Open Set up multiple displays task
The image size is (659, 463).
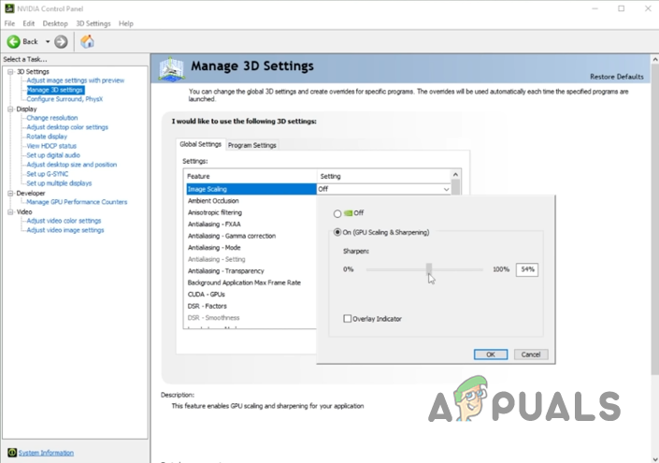point(59,183)
